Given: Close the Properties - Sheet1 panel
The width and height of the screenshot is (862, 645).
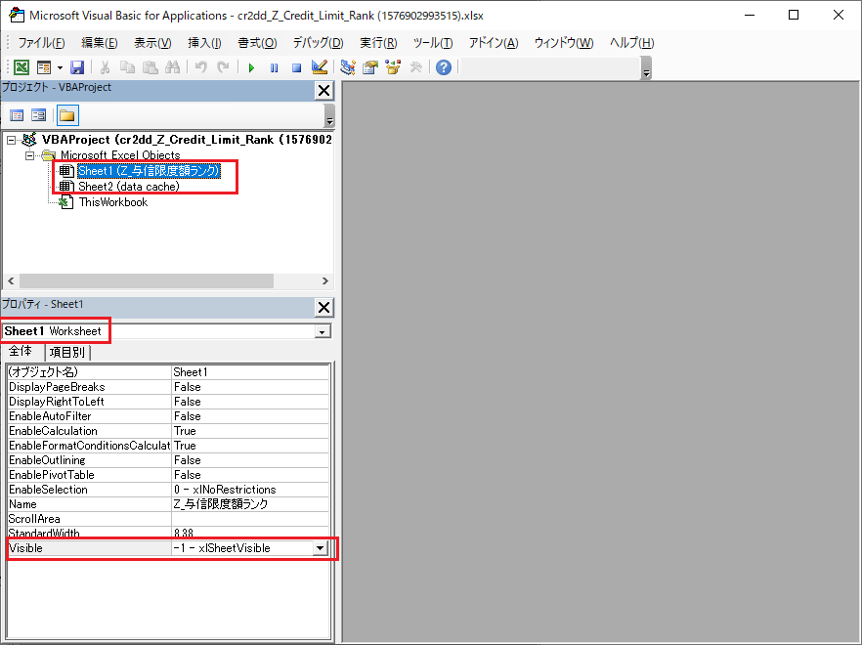Looking at the screenshot, I should pos(324,307).
